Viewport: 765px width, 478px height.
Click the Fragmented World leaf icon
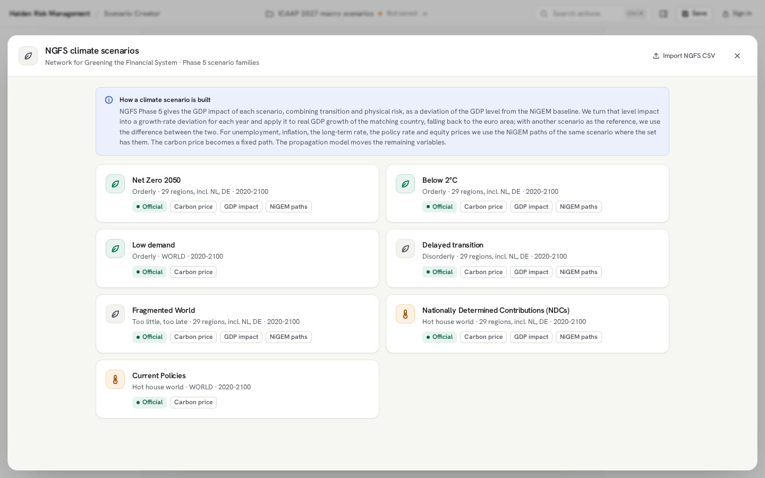(115, 314)
